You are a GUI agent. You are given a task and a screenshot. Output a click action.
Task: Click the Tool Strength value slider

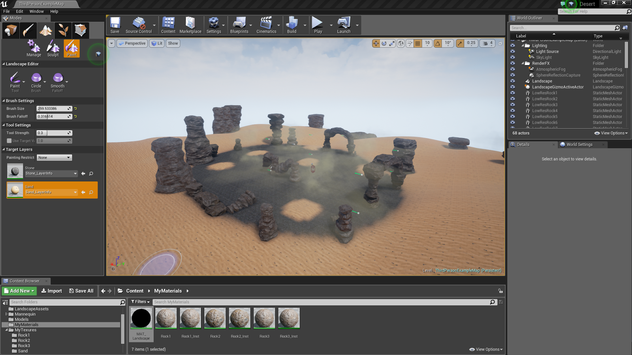click(54, 133)
